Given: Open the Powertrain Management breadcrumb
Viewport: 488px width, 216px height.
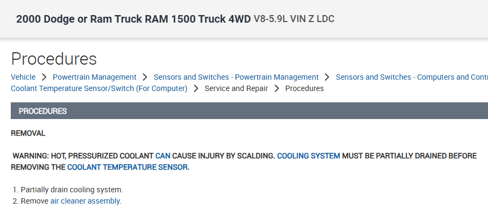Looking at the screenshot, I should tap(94, 77).
